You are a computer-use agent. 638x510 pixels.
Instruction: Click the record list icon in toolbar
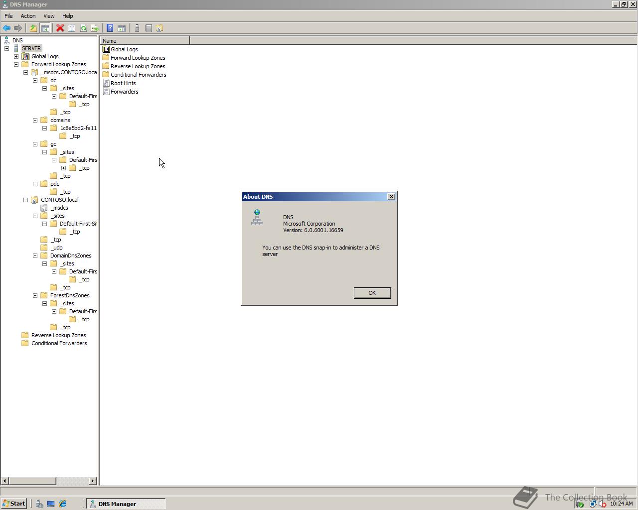pyautogui.click(x=149, y=28)
